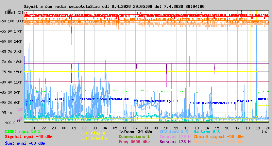This screenshot has width=272, height=146.
Task: Click the Airtime 0 % legend
Action: 207,131
